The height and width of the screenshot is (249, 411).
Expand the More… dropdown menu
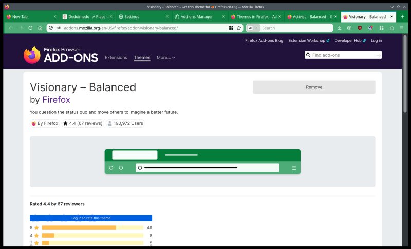pos(165,58)
